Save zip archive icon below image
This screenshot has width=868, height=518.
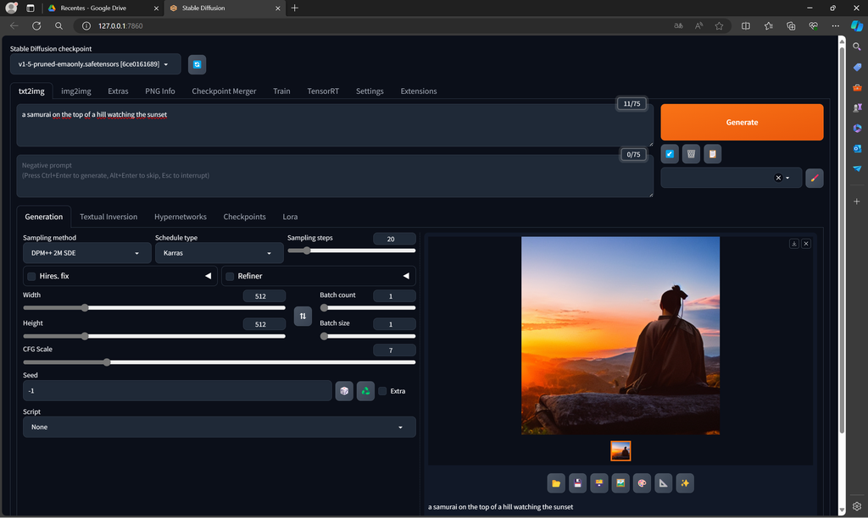point(599,483)
